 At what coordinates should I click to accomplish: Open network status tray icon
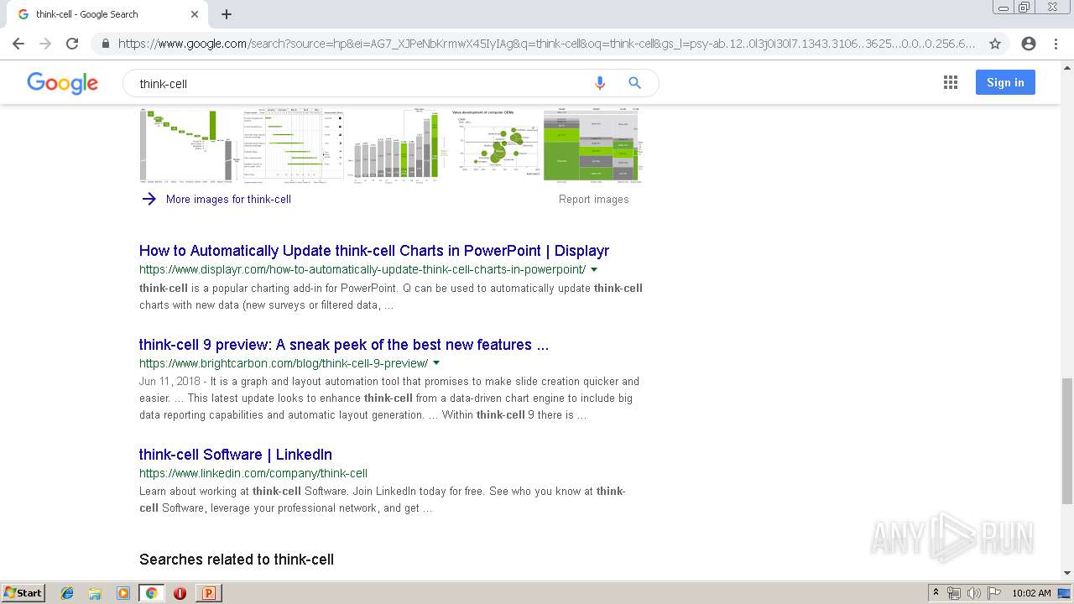pyautogui.click(x=954, y=593)
